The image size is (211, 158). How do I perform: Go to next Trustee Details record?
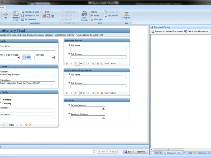tap(17, 125)
